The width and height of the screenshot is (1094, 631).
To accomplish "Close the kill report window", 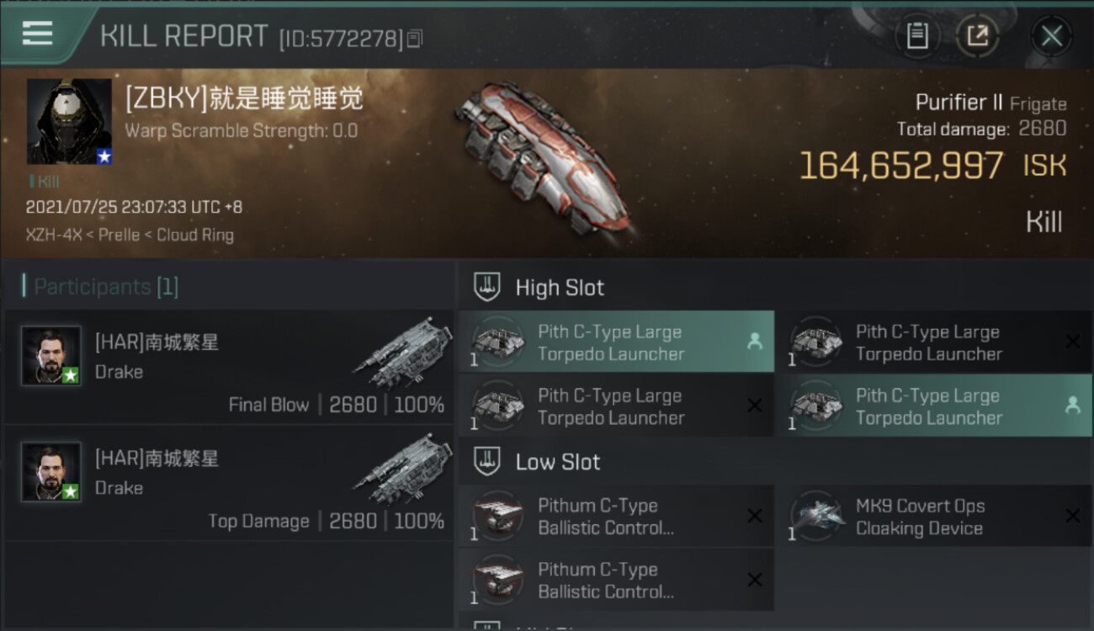I will coord(1051,36).
